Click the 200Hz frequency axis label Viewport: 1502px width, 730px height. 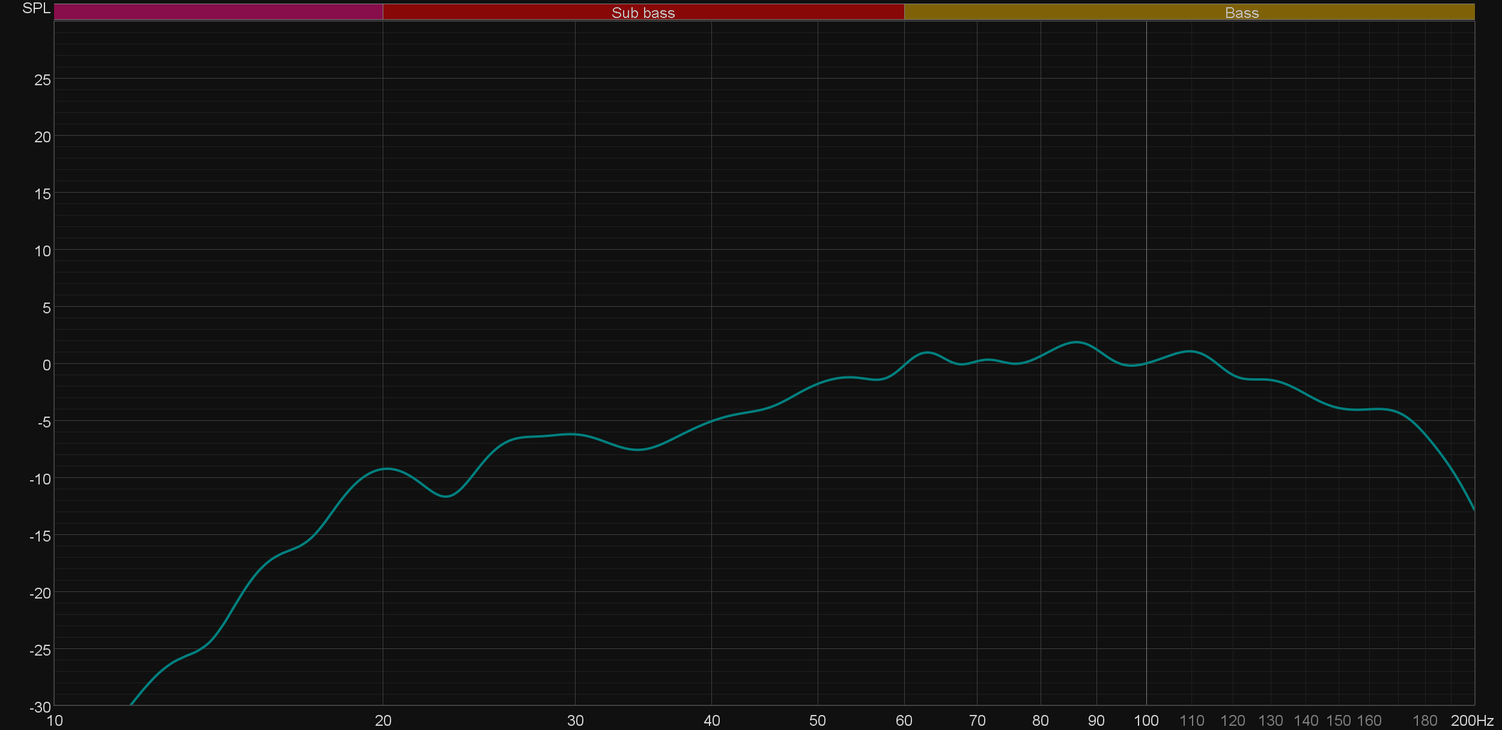1472,720
